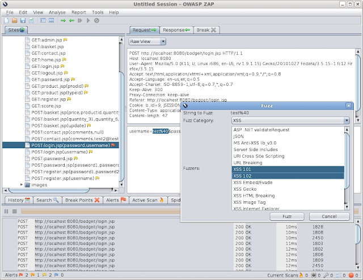Select the XSS Embed/Evade fuzzer

pos(288,182)
